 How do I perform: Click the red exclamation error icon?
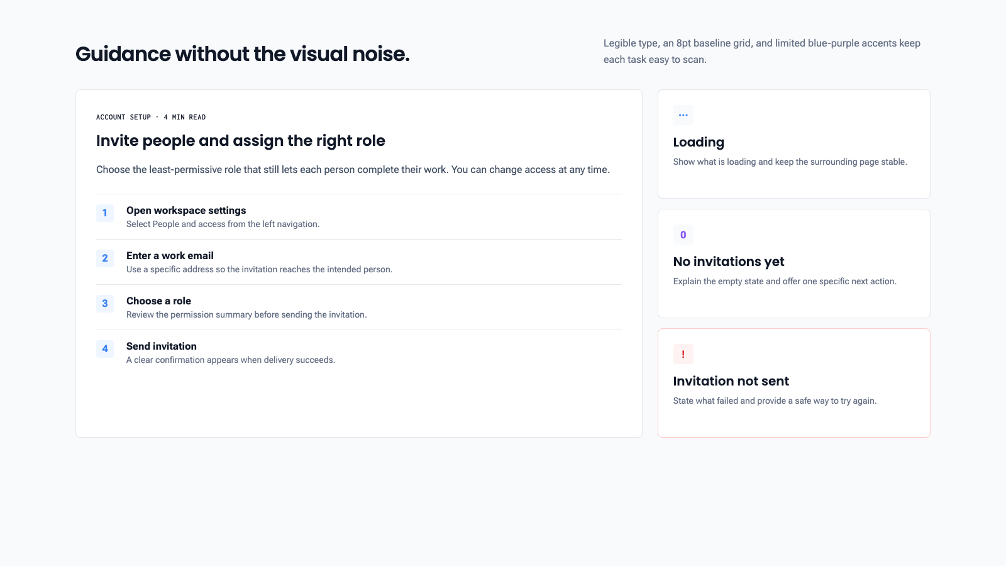coord(683,354)
